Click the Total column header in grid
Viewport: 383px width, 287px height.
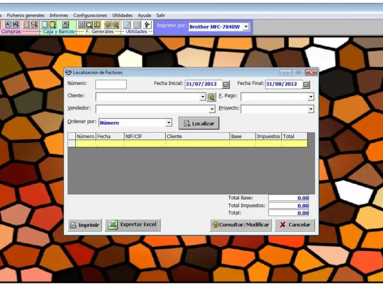(x=294, y=136)
